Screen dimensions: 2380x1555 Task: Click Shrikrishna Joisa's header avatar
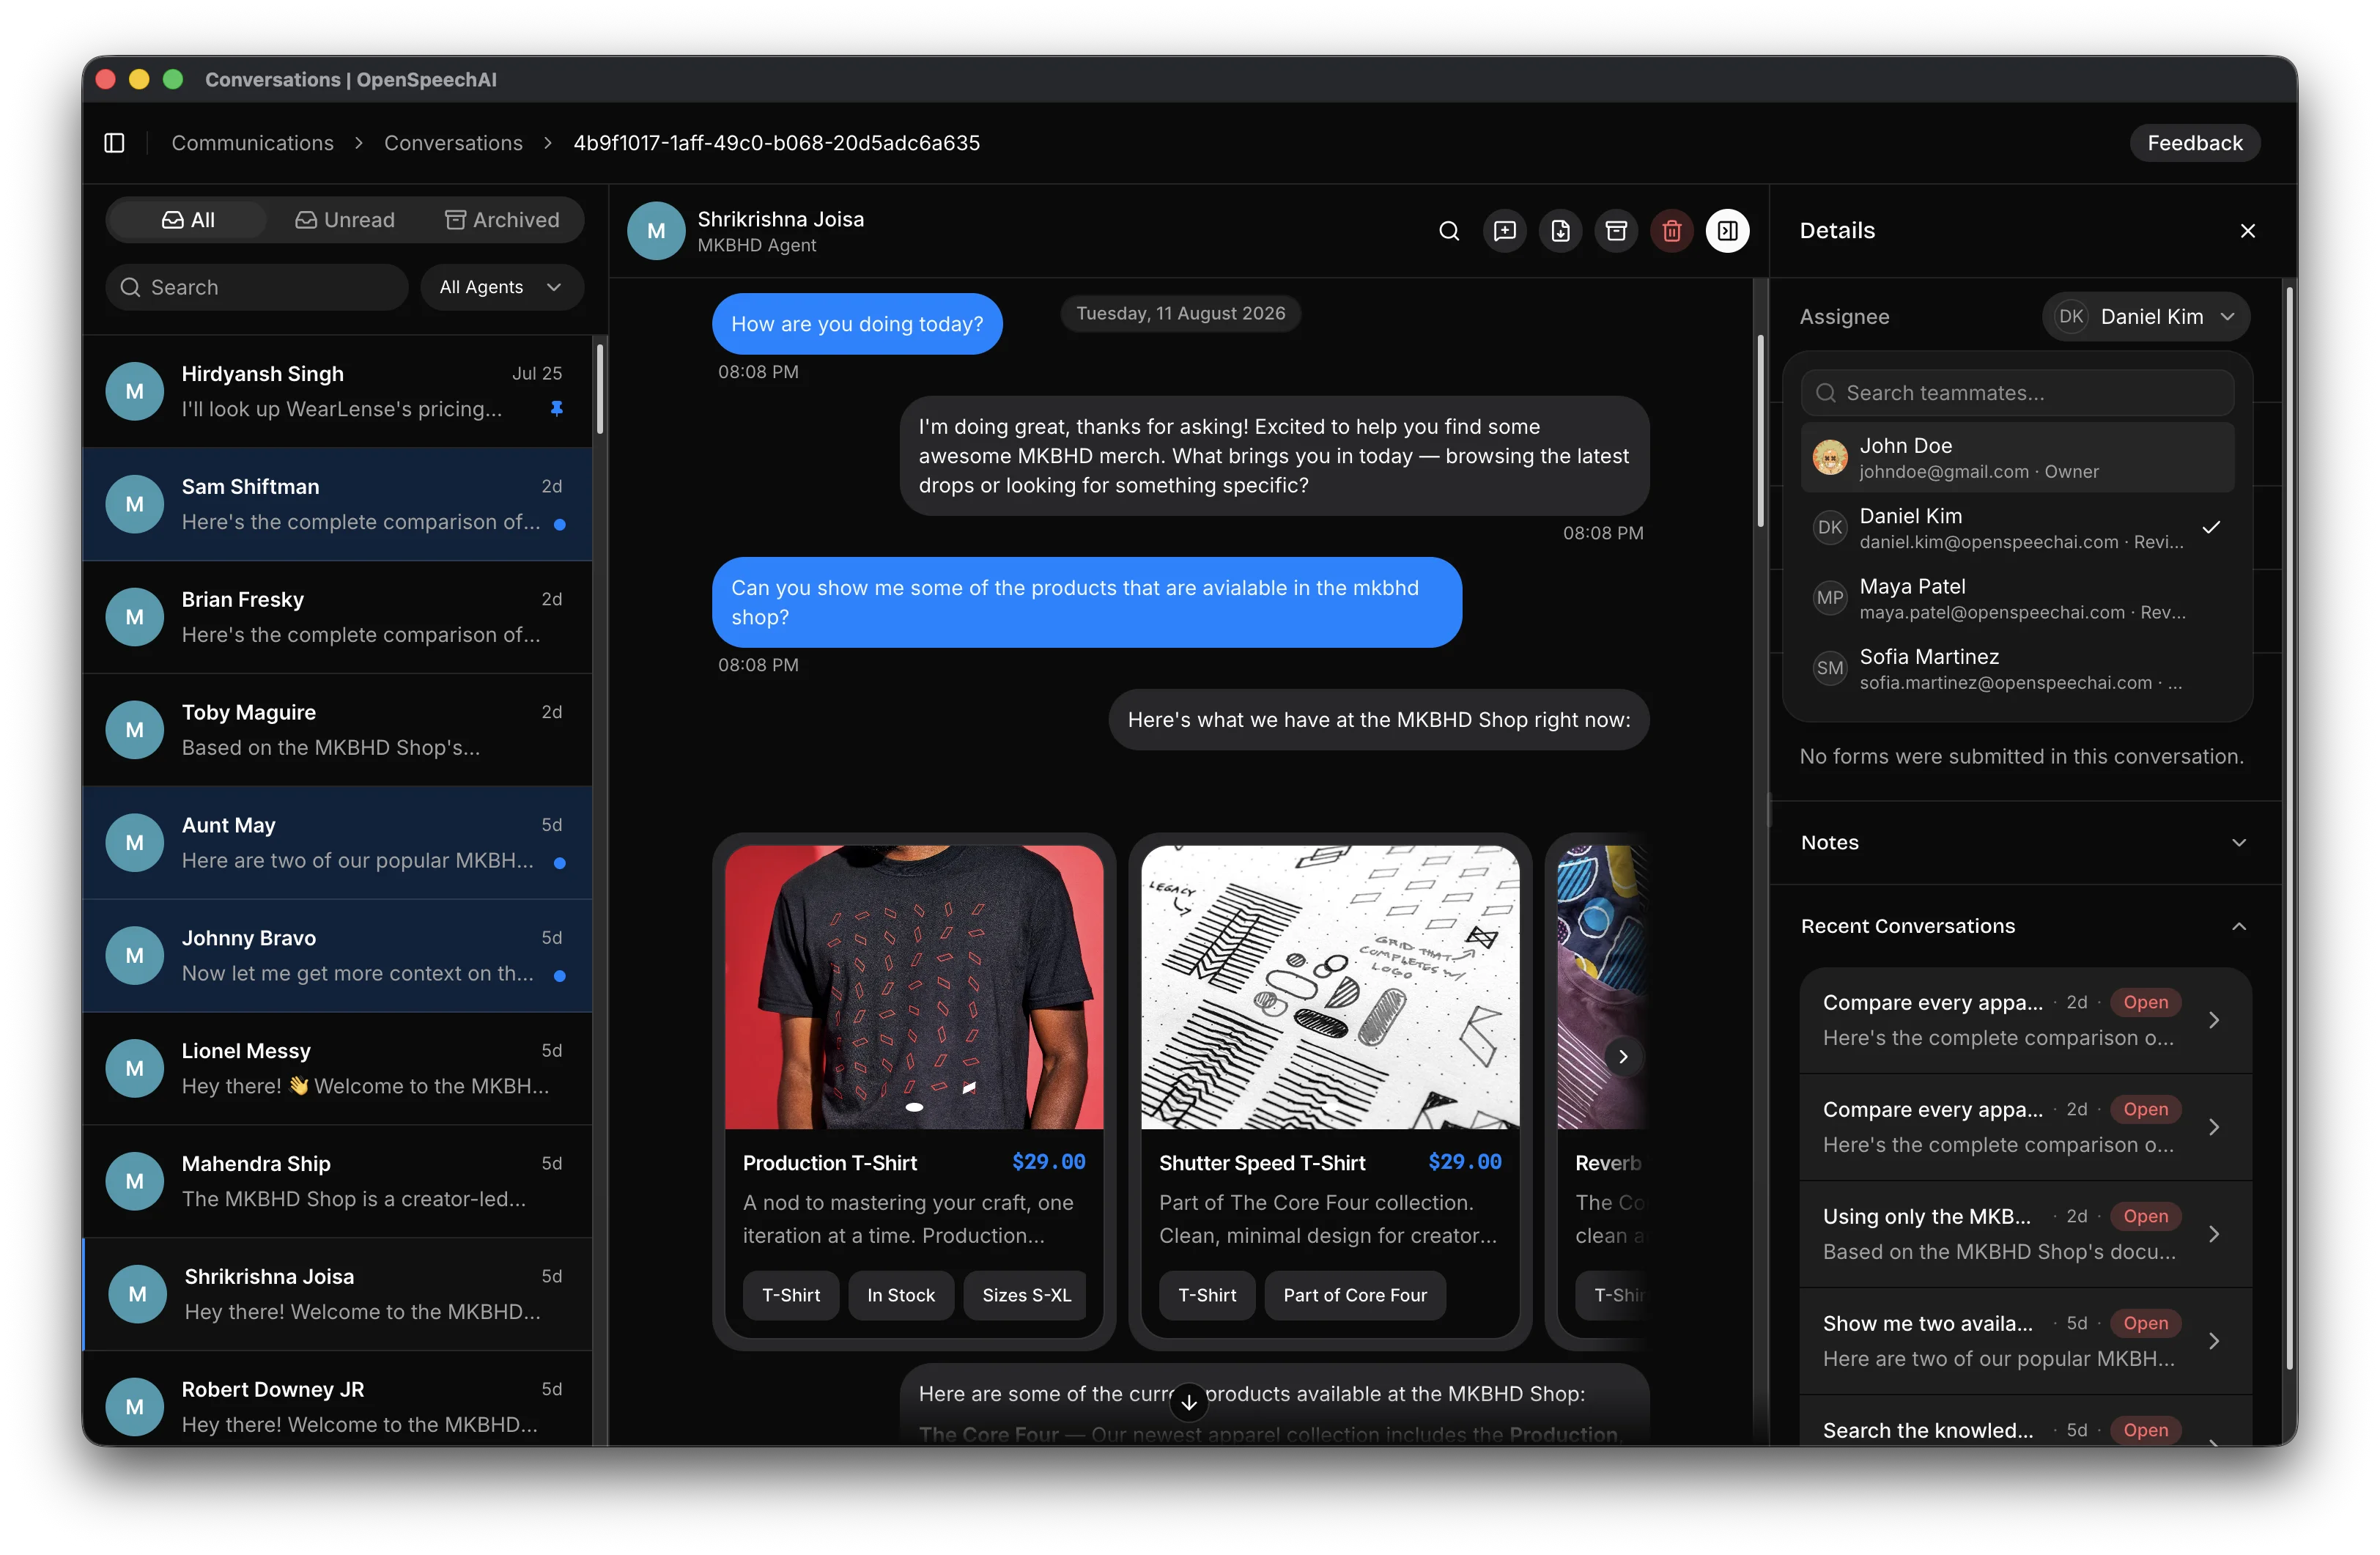tap(656, 231)
